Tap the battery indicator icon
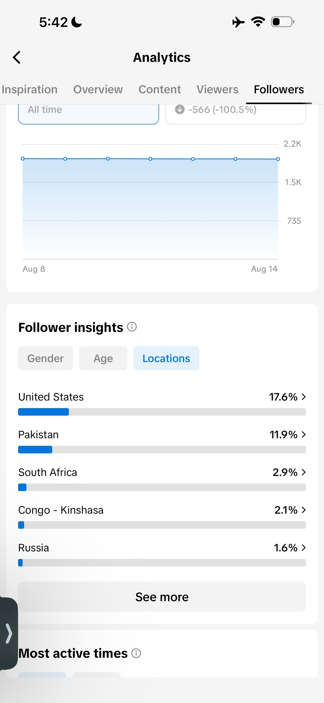 click(x=283, y=22)
